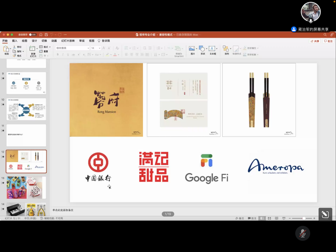Toggle the 备注 notes pane in status bar
The image size is (336, 252).
(x=240, y=218)
